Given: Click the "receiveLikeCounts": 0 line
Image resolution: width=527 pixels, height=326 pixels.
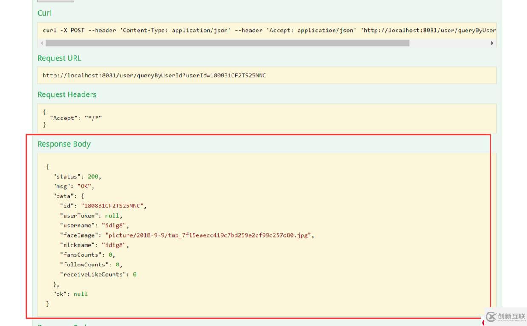Looking at the screenshot, I should (98, 274).
